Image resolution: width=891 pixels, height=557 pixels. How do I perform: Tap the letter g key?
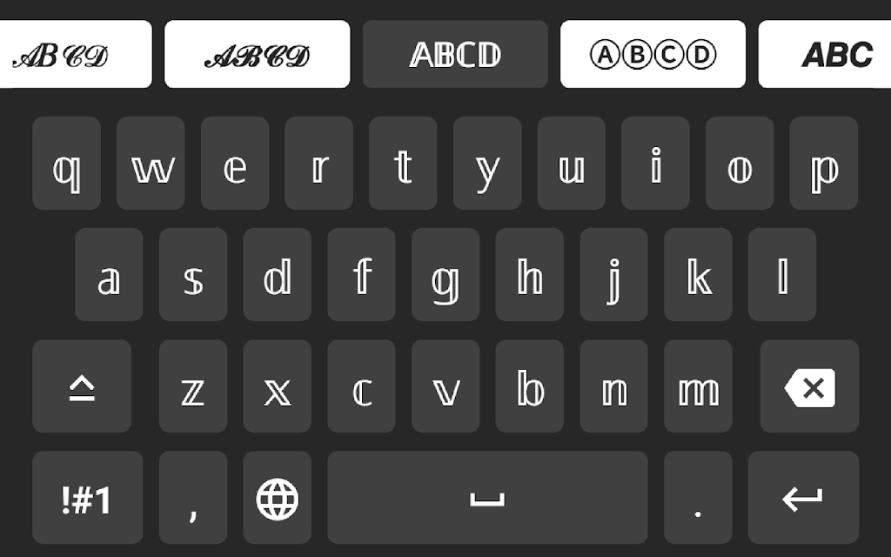445,274
